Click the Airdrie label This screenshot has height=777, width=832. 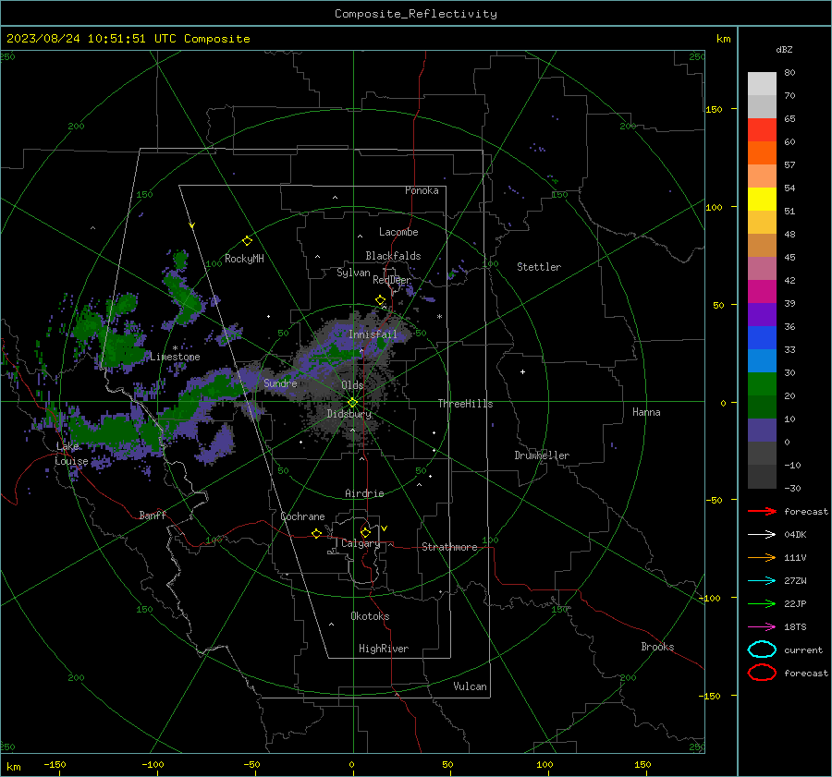click(x=364, y=493)
